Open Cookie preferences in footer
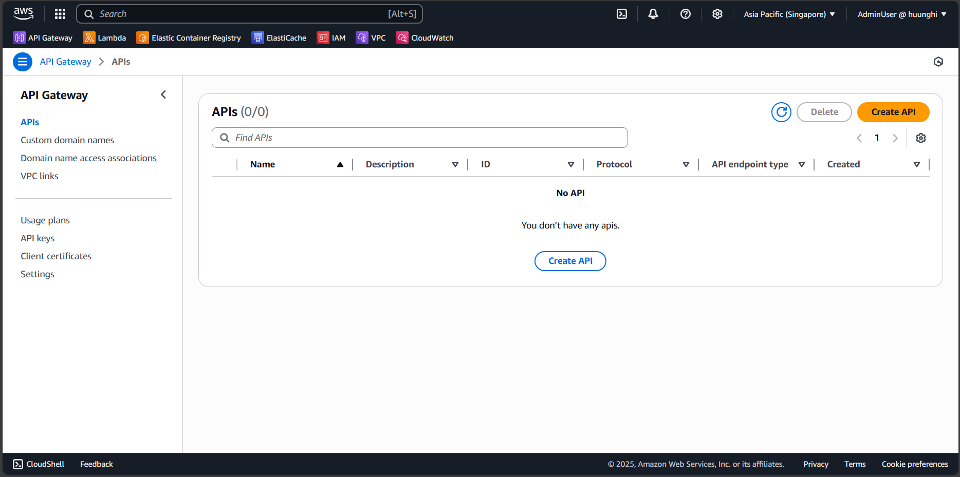The height and width of the screenshot is (477, 960). point(915,464)
